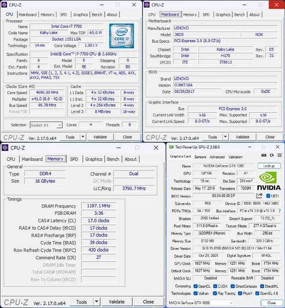Open the Socket #1 selection dropdown

tap(46, 125)
